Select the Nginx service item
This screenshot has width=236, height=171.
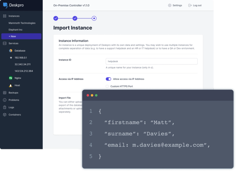18,78
